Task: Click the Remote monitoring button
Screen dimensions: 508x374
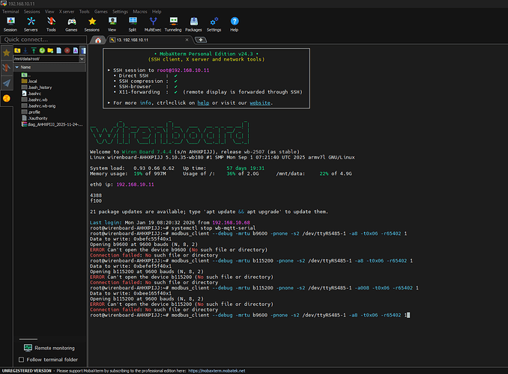Action: point(49,348)
